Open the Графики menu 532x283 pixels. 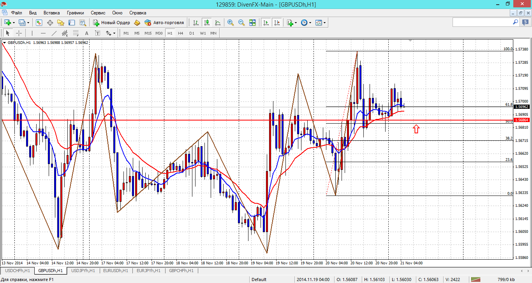pos(75,13)
